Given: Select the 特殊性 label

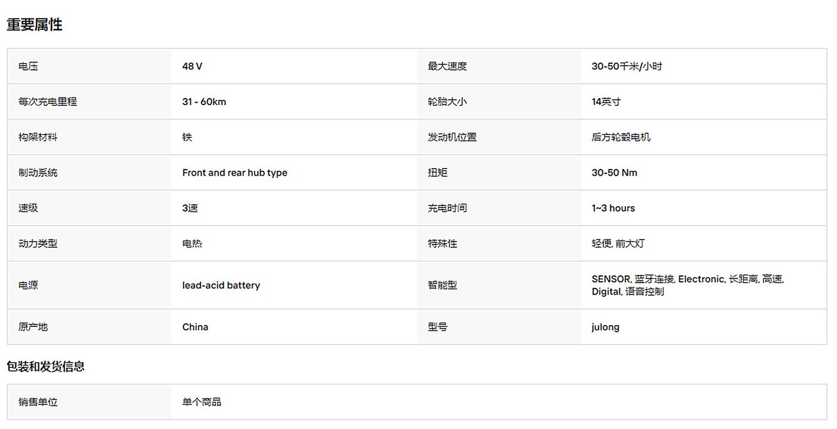Looking at the screenshot, I should tap(442, 244).
